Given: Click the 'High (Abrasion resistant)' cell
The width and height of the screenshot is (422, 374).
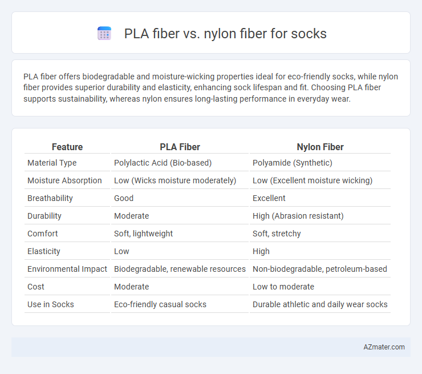Looking at the screenshot, I should 298,216.
